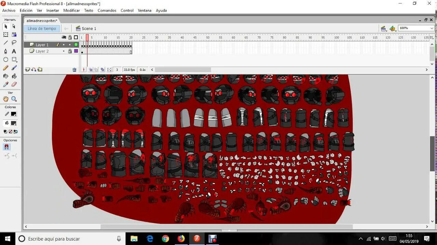Activate the Pen tool
The image size is (437, 245).
tap(6, 51)
